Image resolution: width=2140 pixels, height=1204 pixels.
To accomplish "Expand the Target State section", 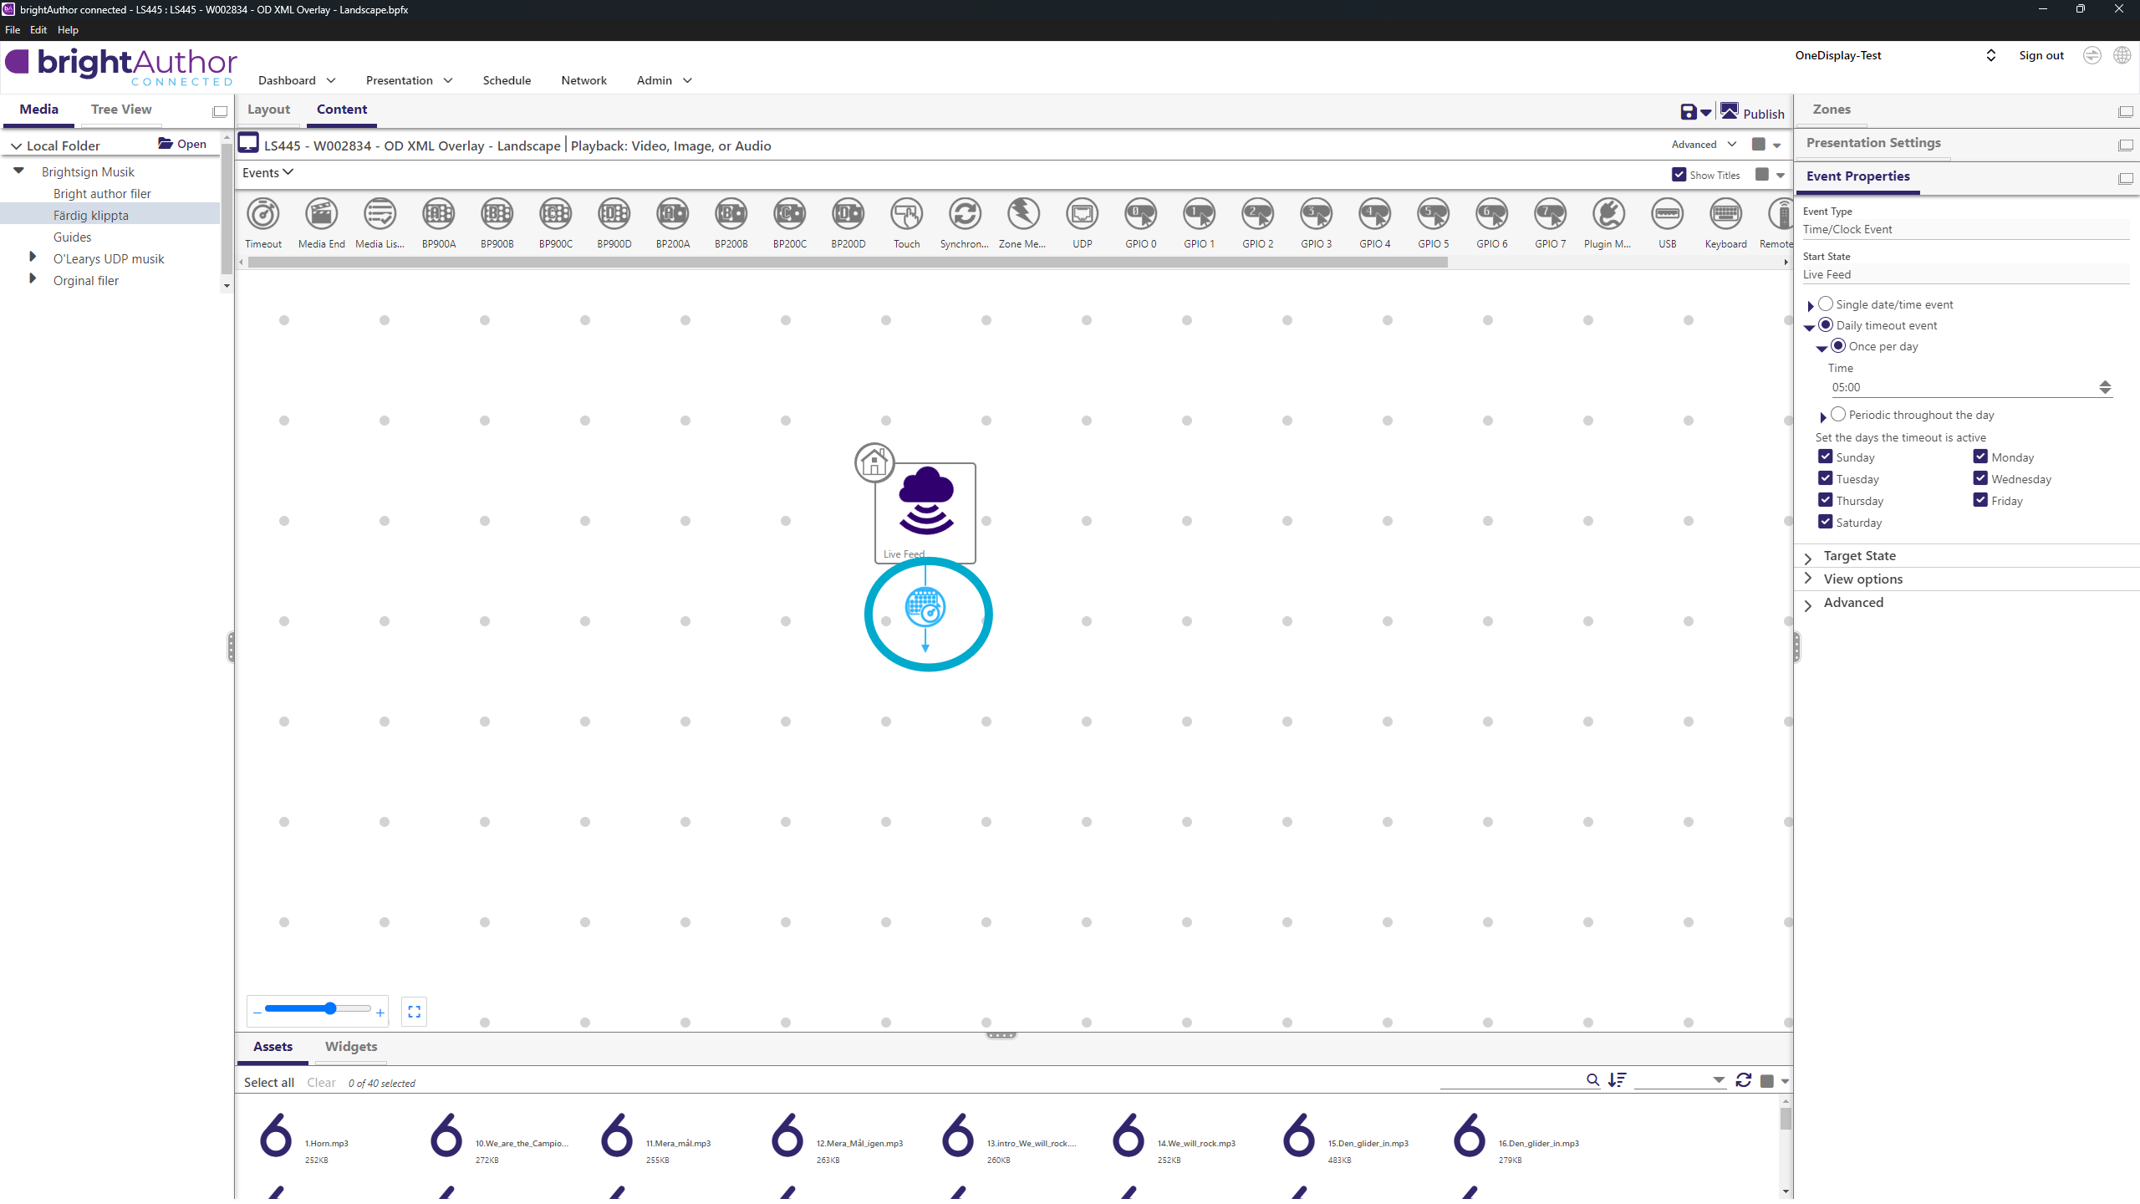I will tap(1859, 556).
